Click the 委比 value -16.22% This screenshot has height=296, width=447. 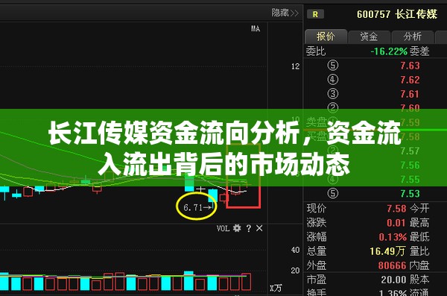[x=389, y=51]
